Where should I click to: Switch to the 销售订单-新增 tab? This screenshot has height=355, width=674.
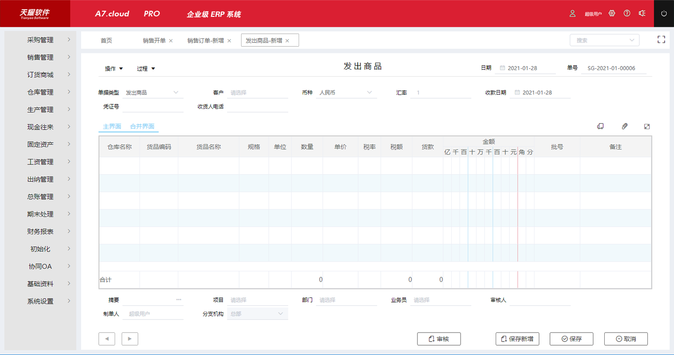tap(205, 41)
